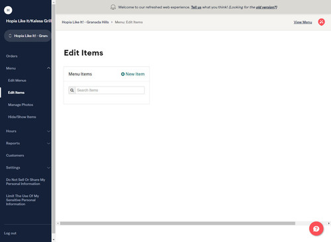Click the horizontal scrollbar left arrow
This screenshot has height=242, width=331.
pos(58,223)
